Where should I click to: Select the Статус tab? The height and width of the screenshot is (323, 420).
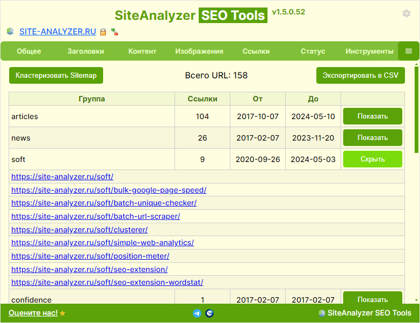pyautogui.click(x=313, y=51)
